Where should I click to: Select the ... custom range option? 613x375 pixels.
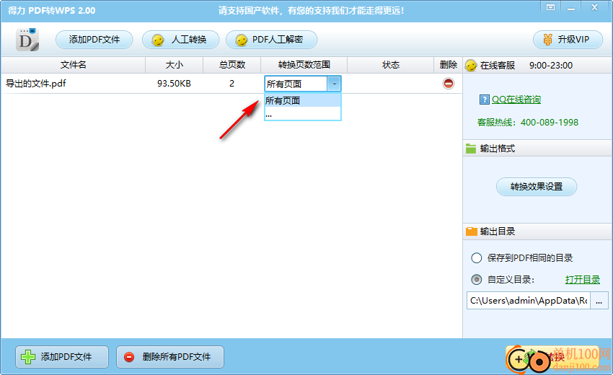click(303, 114)
